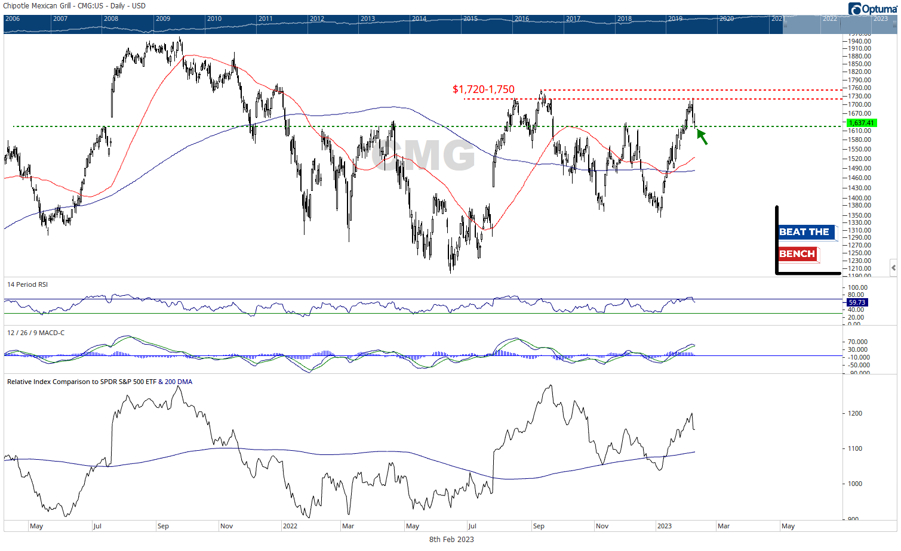Jump to 2016 in the timeline navigator

(522, 19)
